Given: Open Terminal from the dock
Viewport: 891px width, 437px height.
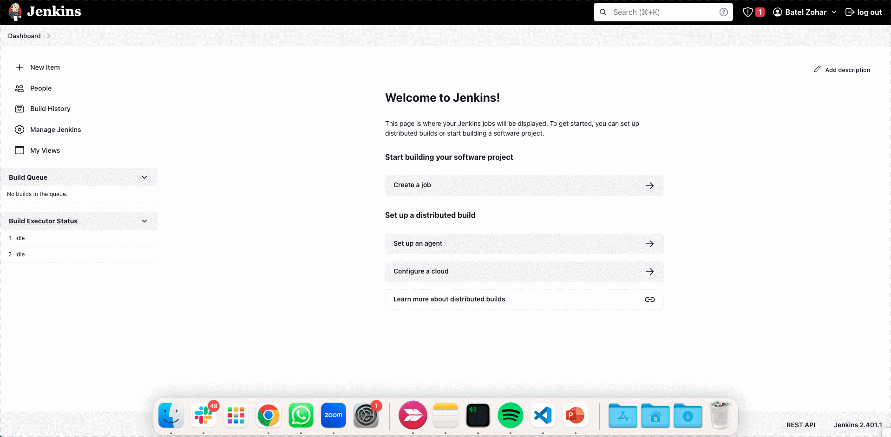Looking at the screenshot, I should pyautogui.click(x=478, y=415).
